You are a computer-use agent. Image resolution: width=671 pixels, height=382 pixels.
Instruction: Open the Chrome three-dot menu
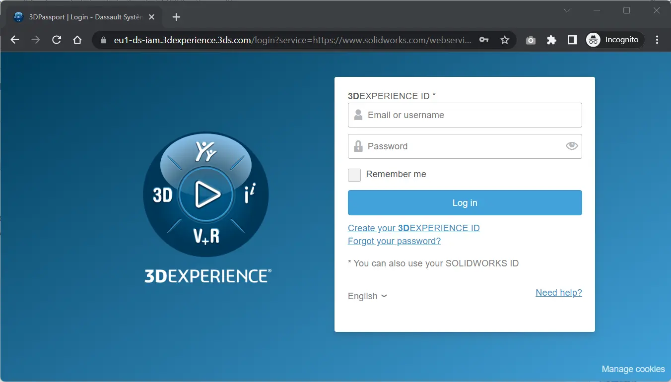(x=657, y=40)
